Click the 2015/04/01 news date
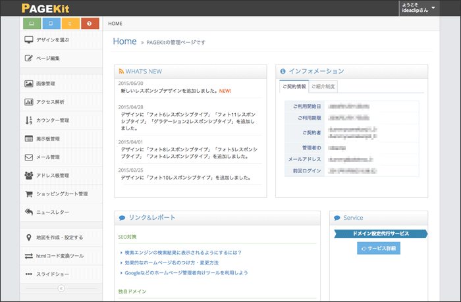461x302 pixels. pos(130,142)
